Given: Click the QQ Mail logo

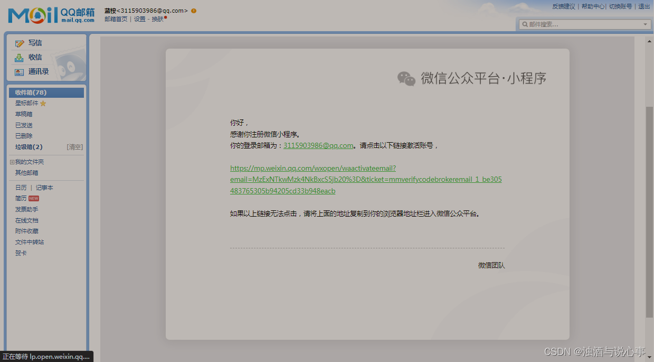Looking at the screenshot, I should [x=51, y=15].
